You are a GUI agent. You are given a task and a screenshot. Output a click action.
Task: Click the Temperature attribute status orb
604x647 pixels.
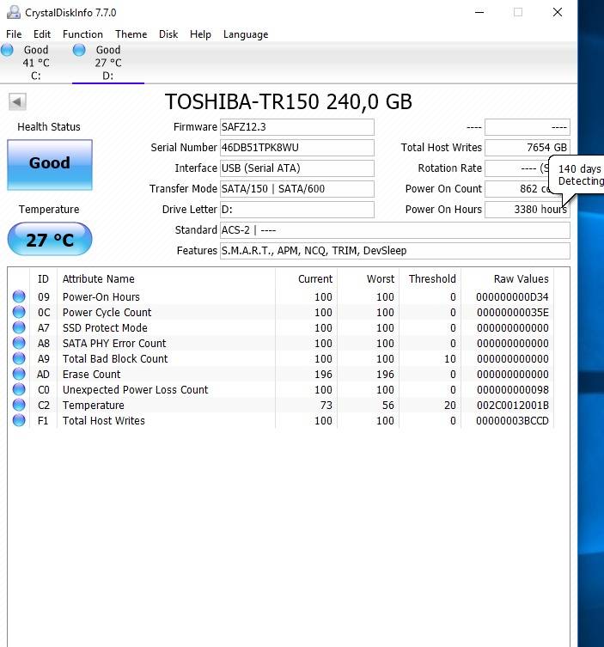click(x=19, y=406)
